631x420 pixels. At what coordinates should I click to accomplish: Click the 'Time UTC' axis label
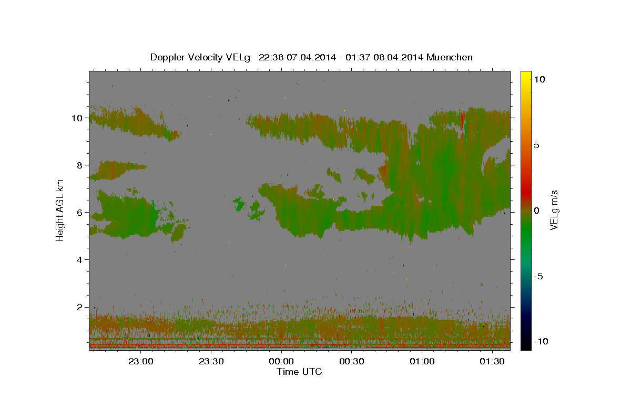coord(299,372)
